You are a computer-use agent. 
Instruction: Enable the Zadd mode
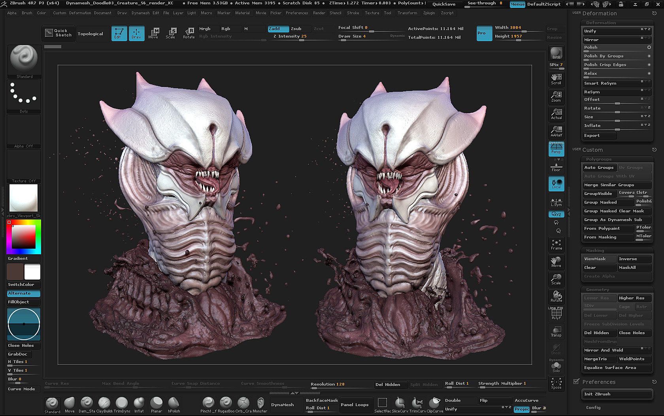point(278,29)
